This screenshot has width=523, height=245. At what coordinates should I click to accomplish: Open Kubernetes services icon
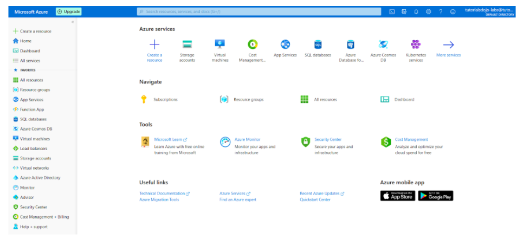416,45
